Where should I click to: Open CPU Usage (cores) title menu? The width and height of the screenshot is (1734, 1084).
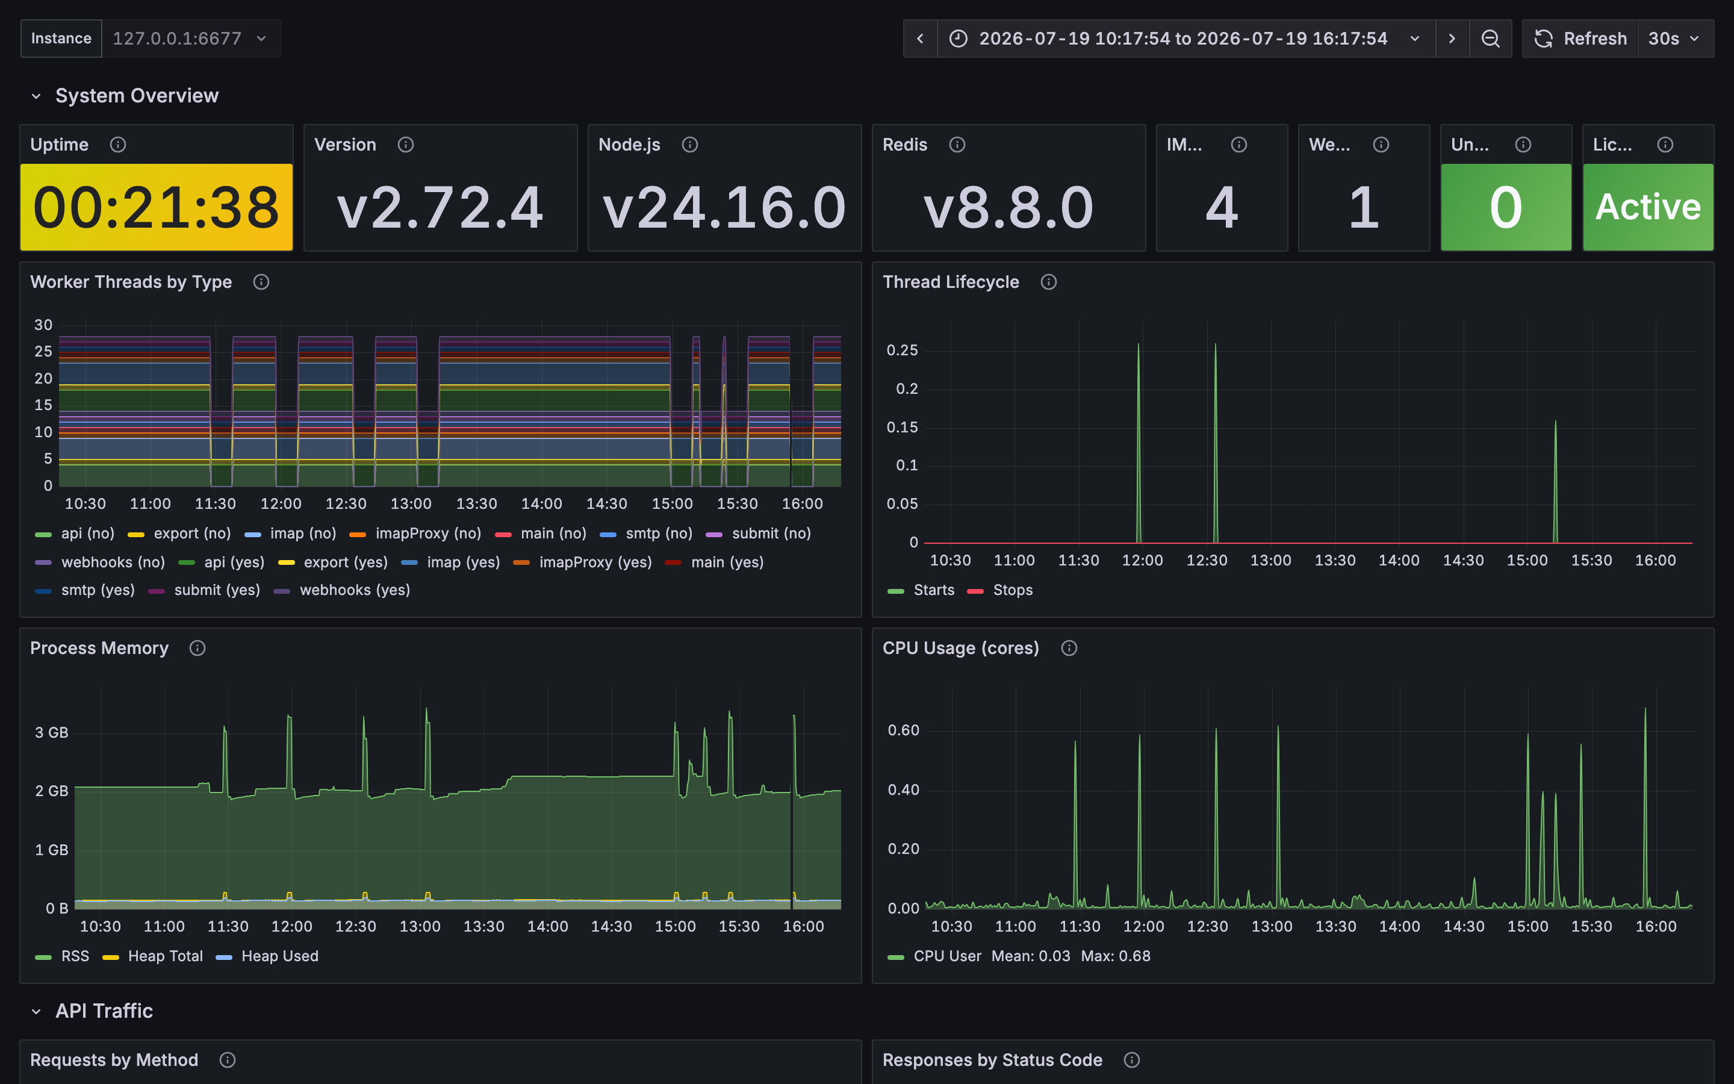click(961, 648)
